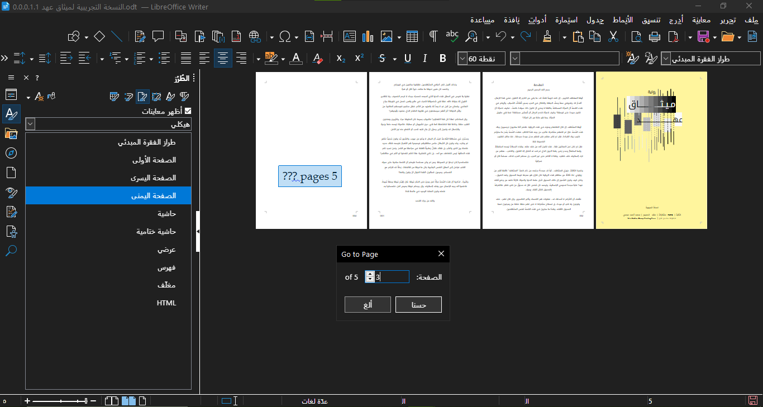Select the Page Styles category icon in styles panel

coord(142,97)
